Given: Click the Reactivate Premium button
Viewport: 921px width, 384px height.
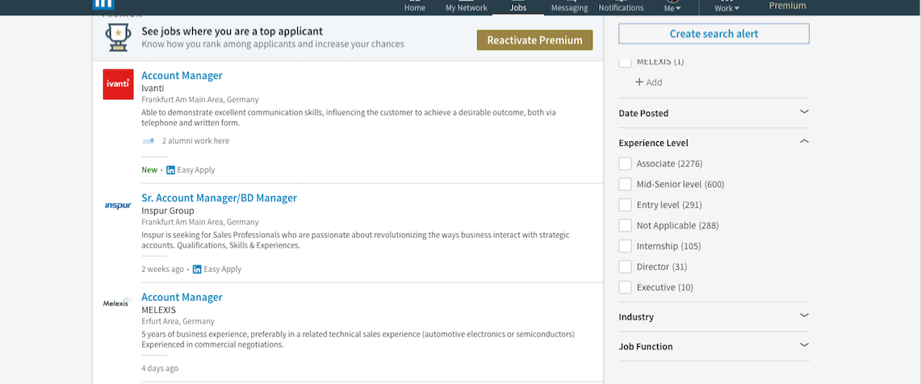Looking at the screenshot, I should click(534, 40).
